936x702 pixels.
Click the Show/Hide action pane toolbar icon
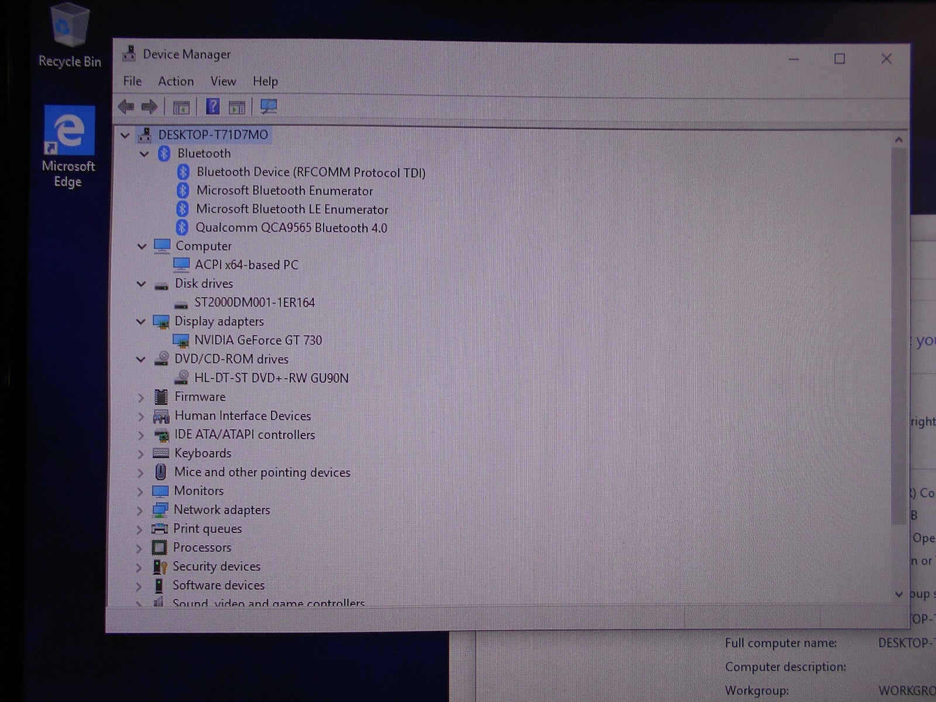[x=237, y=107]
